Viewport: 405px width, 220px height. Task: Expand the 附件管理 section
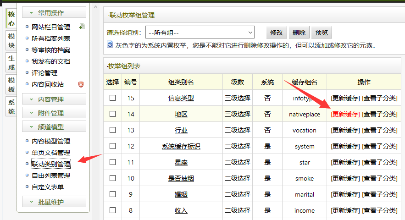[54, 113]
